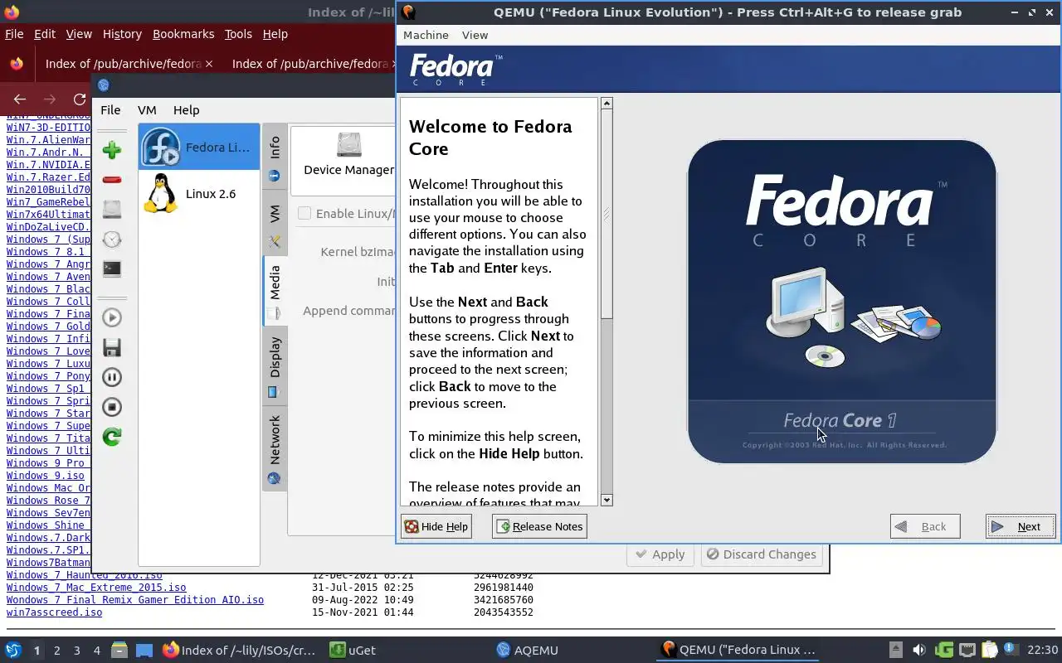
Task: Switch to workspace 4 on the taskbar
Action: coord(96,651)
